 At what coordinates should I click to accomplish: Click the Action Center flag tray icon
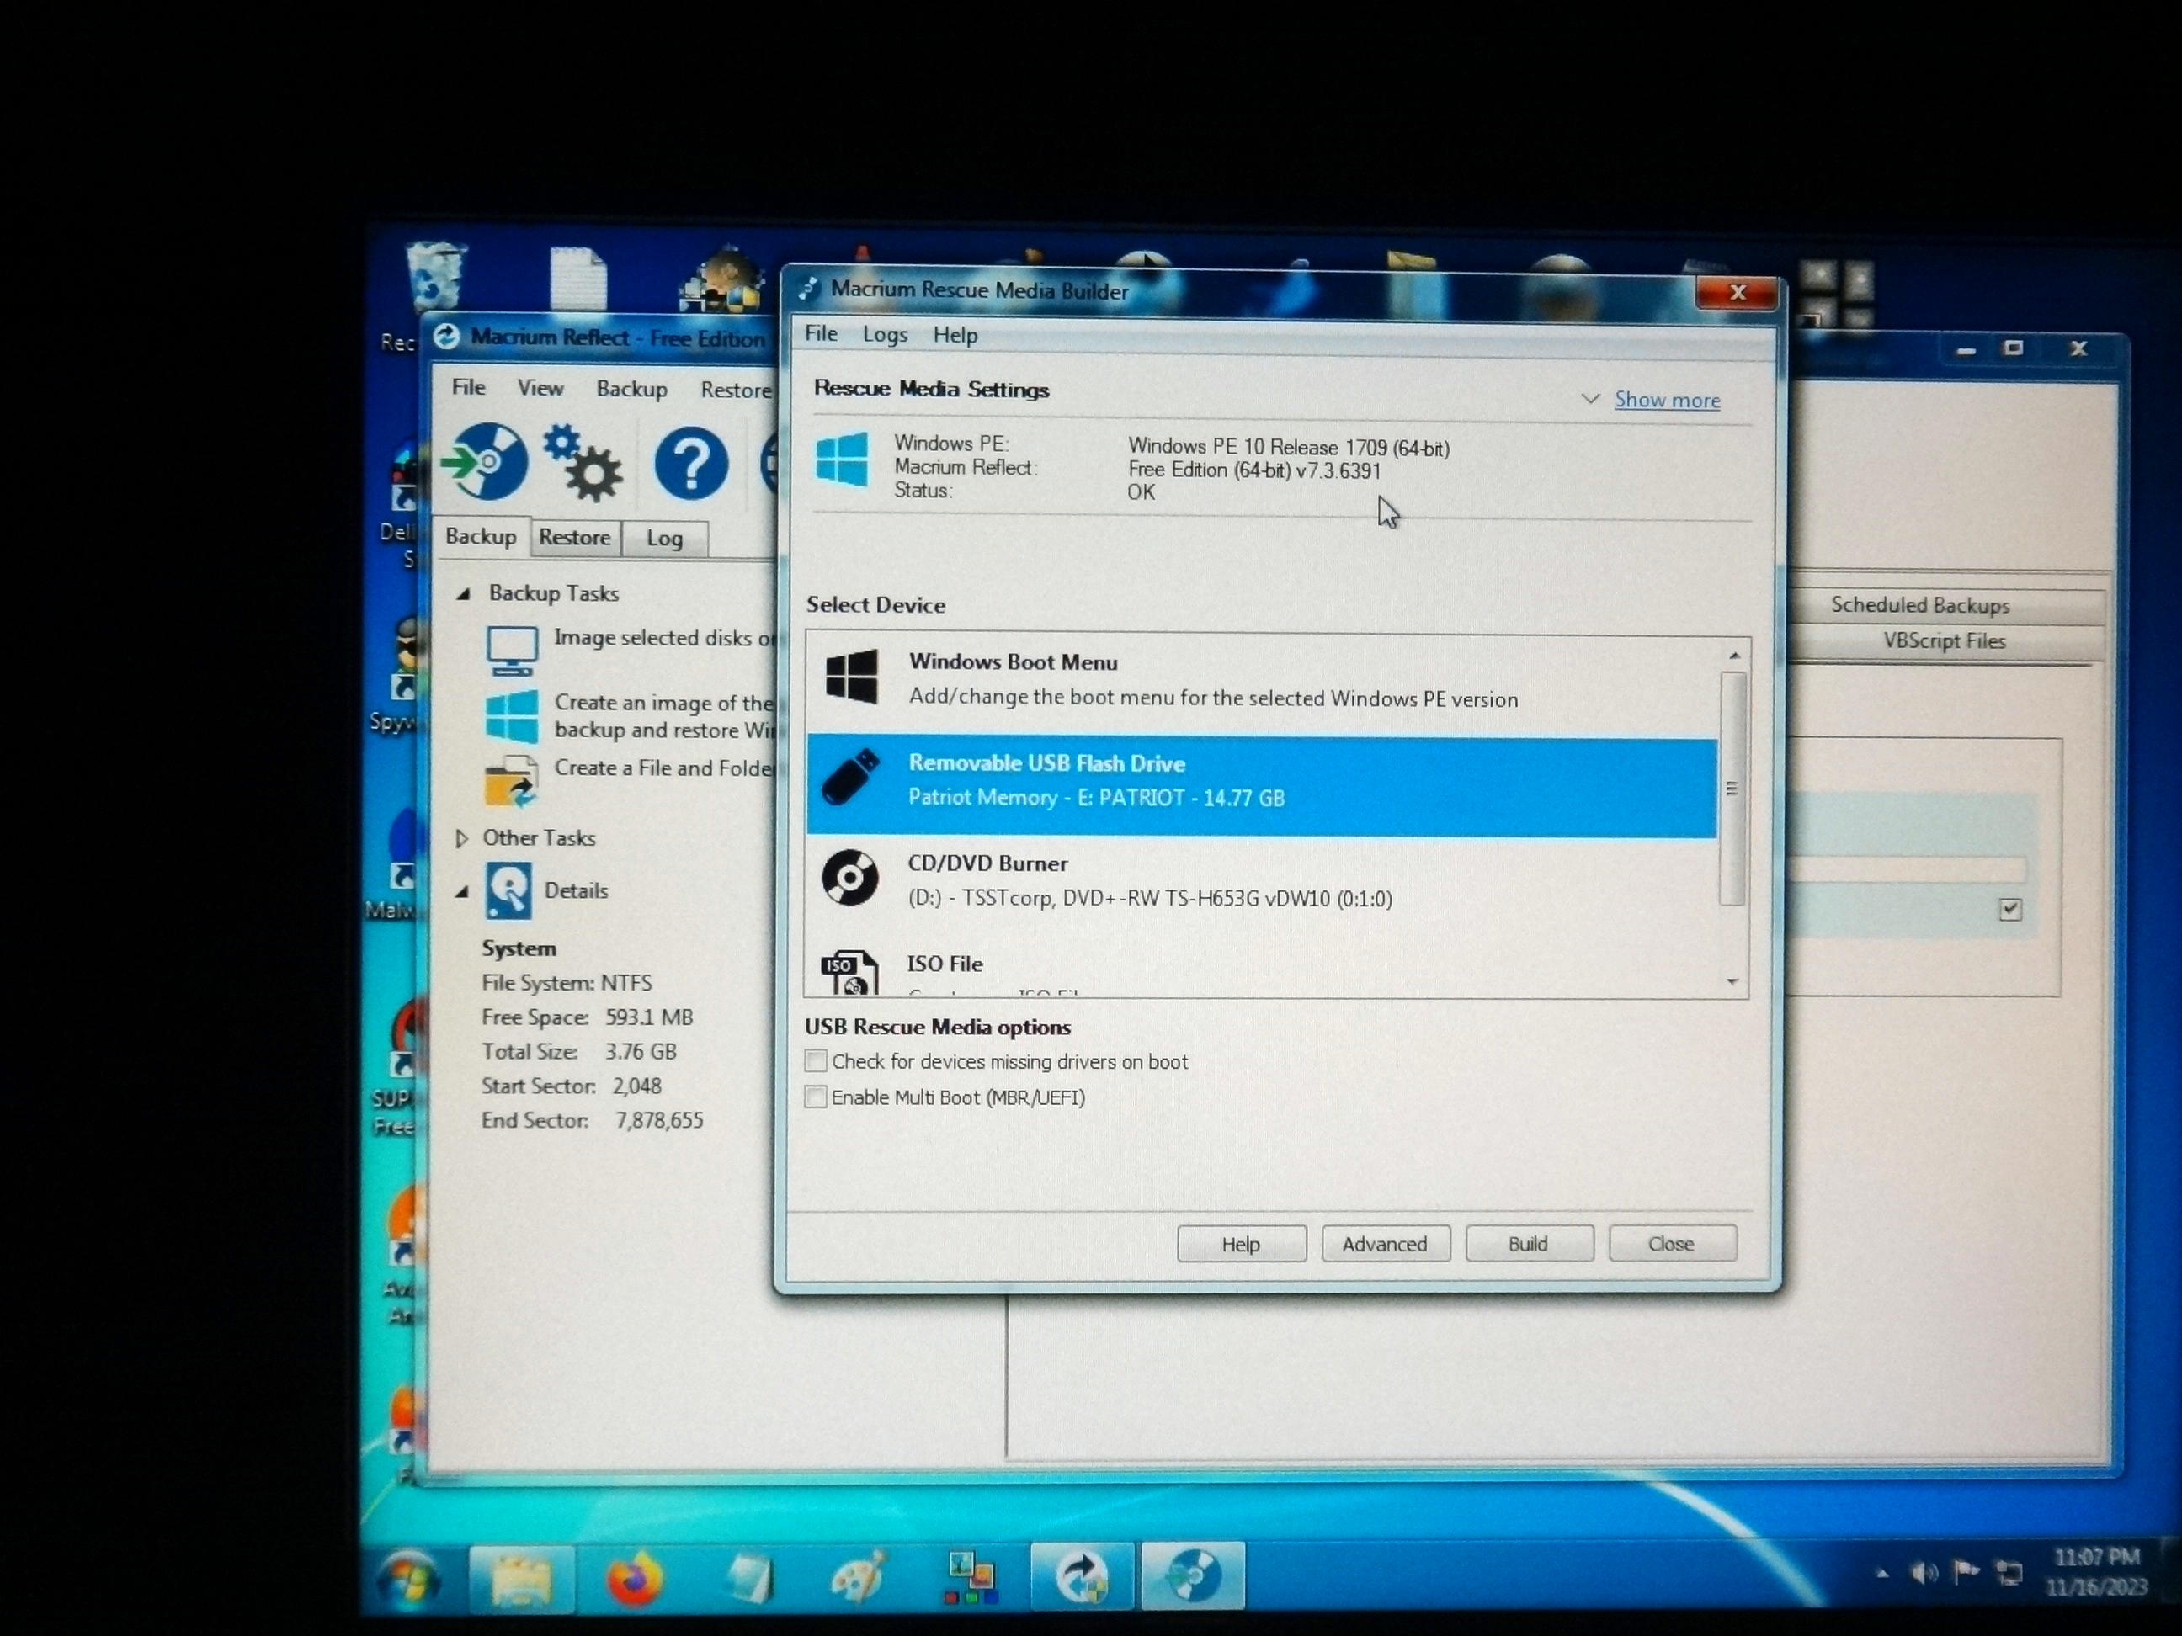coord(1966,1572)
